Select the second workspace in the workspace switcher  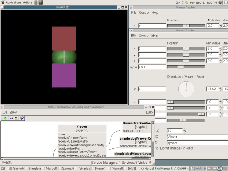point(214,168)
